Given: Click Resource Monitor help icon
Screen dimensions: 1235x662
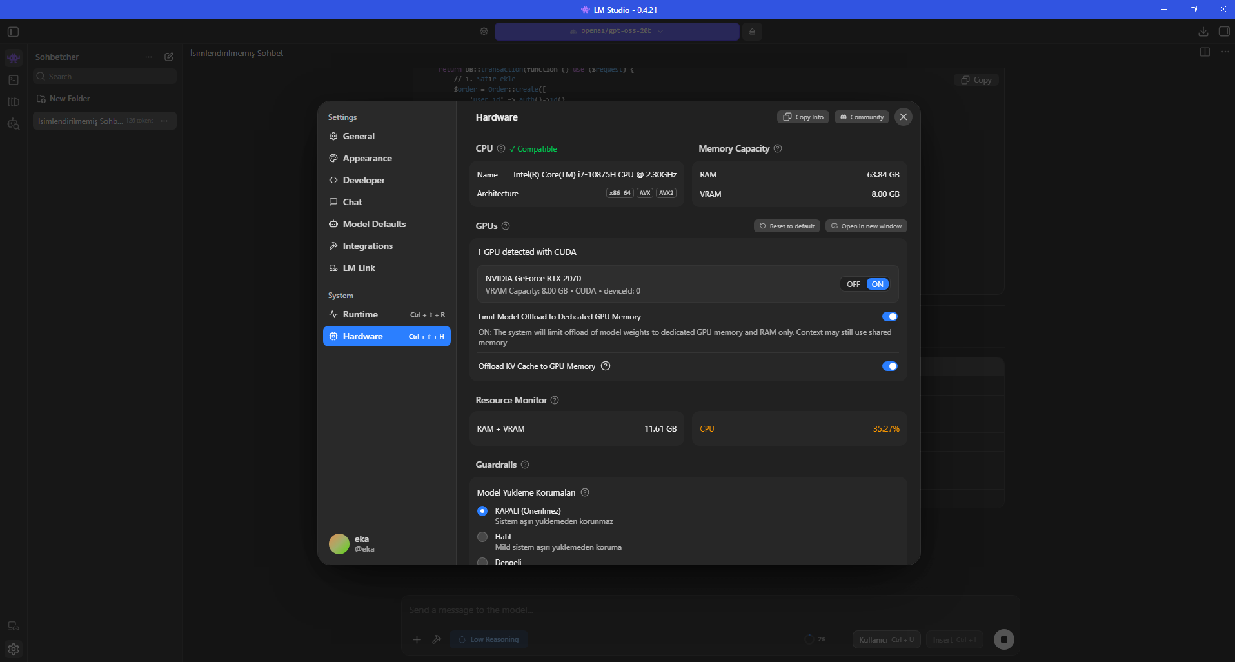Looking at the screenshot, I should (x=555, y=400).
